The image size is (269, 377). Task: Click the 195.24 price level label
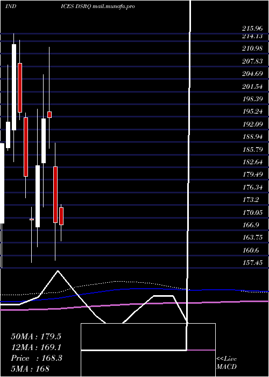(x=252, y=112)
